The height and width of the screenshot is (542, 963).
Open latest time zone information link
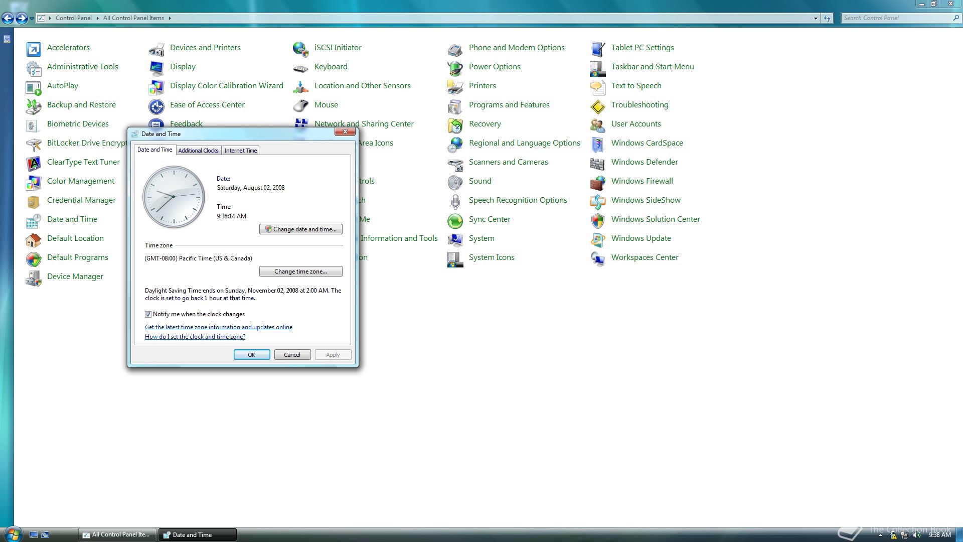[x=219, y=327]
